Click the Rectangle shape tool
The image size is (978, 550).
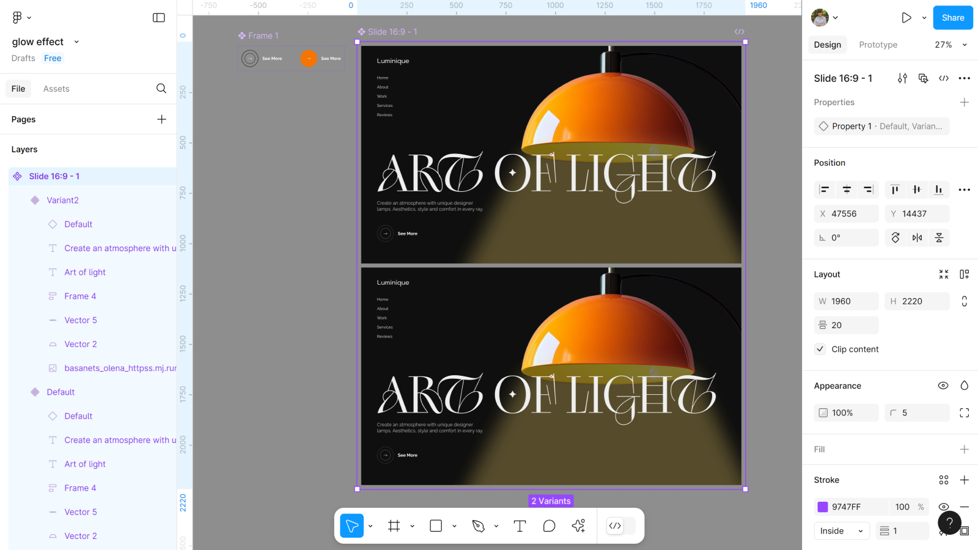tap(436, 526)
